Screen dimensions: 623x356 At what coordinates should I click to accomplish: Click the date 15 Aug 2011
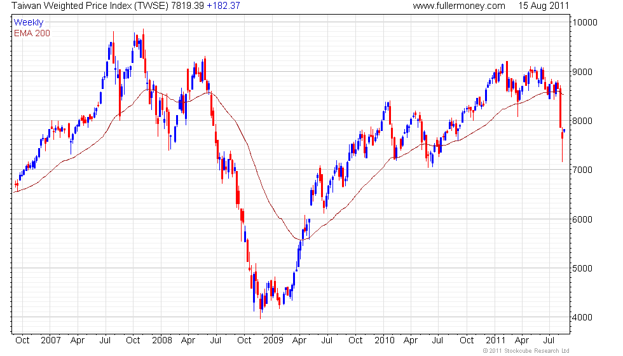544,6
